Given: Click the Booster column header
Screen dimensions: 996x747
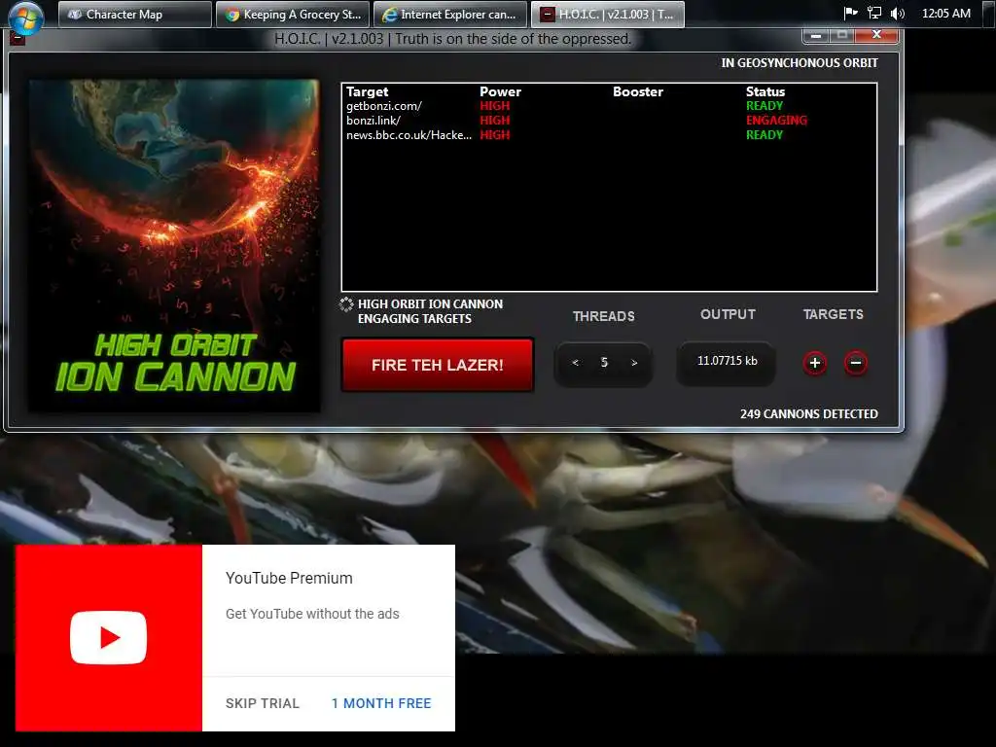Looking at the screenshot, I should point(638,91).
